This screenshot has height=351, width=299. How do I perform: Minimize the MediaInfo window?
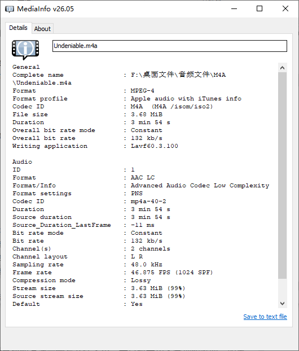[234, 8]
